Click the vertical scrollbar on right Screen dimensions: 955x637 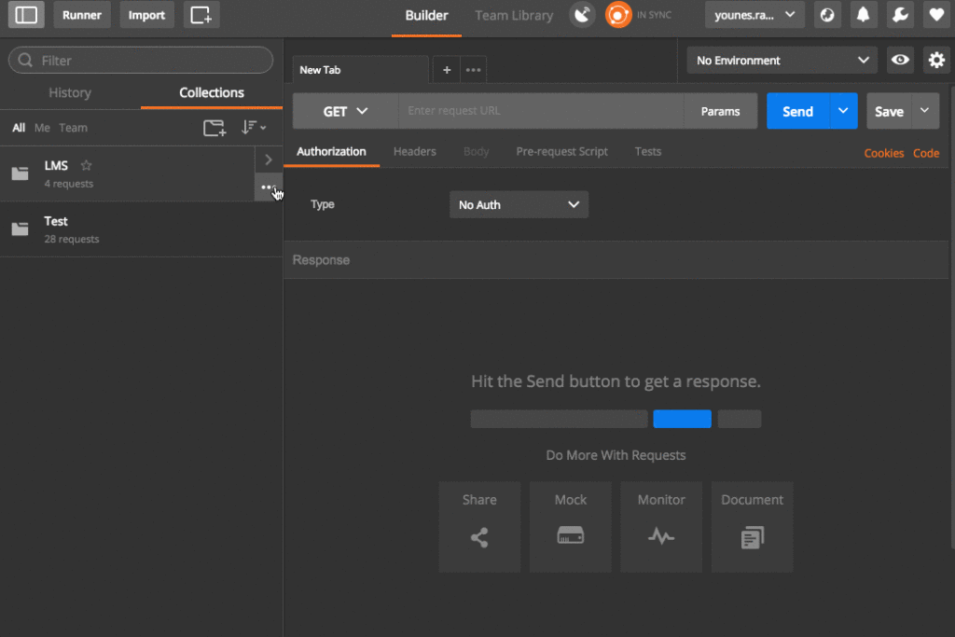coord(952,317)
